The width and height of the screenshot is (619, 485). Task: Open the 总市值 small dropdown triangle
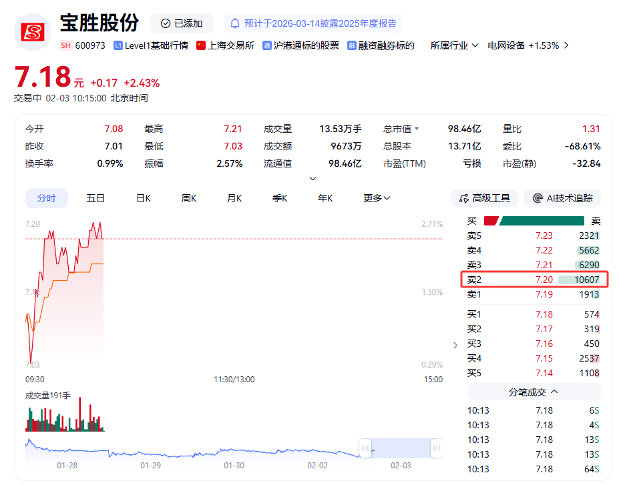(417, 129)
